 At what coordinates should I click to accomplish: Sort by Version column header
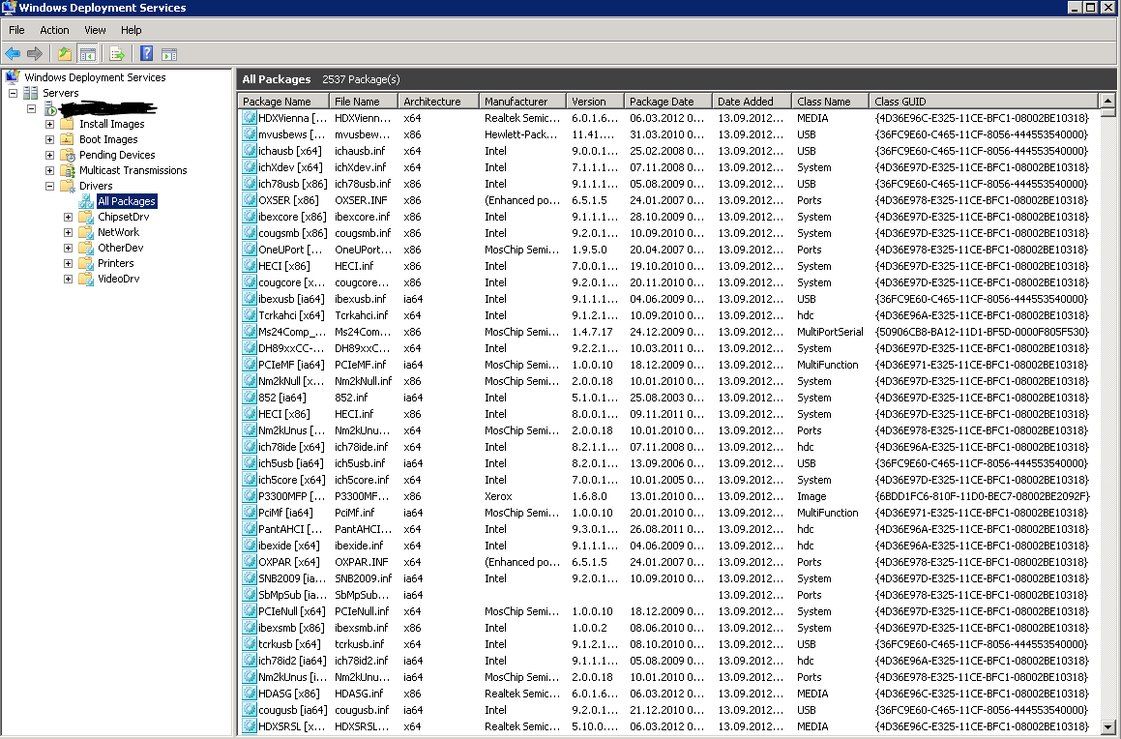(x=596, y=102)
